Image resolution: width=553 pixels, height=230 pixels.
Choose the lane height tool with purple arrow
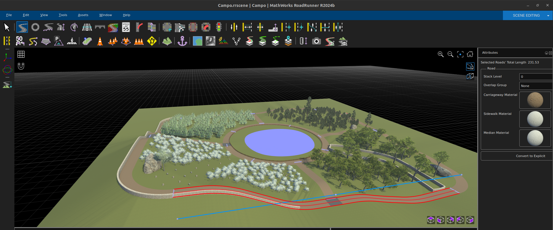click(x=273, y=27)
